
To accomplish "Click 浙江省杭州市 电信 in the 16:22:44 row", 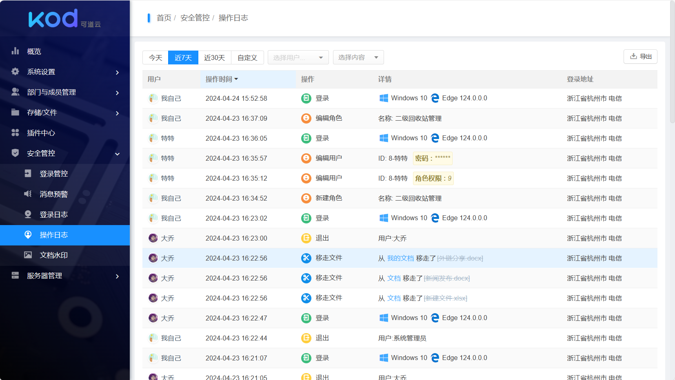I will (594, 338).
